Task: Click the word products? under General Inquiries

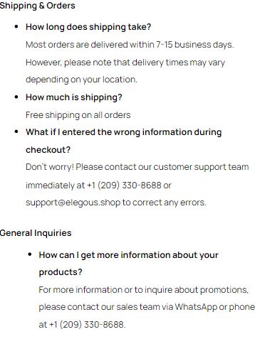Action: (x=61, y=272)
